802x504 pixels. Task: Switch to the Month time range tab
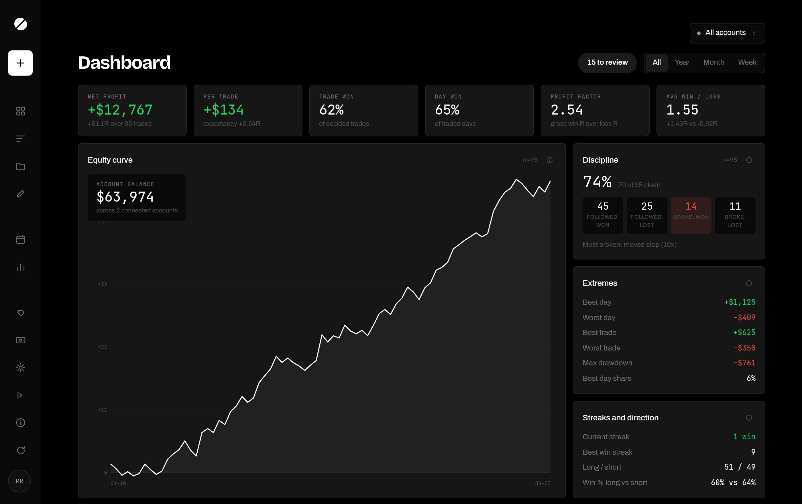point(714,63)
